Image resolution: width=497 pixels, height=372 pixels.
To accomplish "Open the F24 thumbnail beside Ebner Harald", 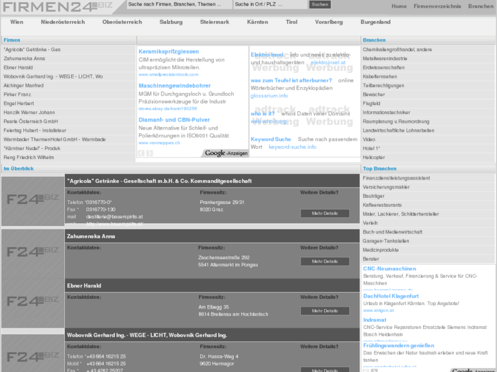I will tap(33, 303).
